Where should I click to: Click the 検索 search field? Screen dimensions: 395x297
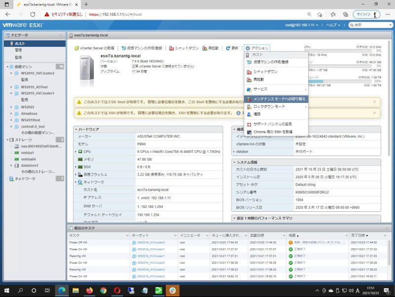tap(370, 25)
